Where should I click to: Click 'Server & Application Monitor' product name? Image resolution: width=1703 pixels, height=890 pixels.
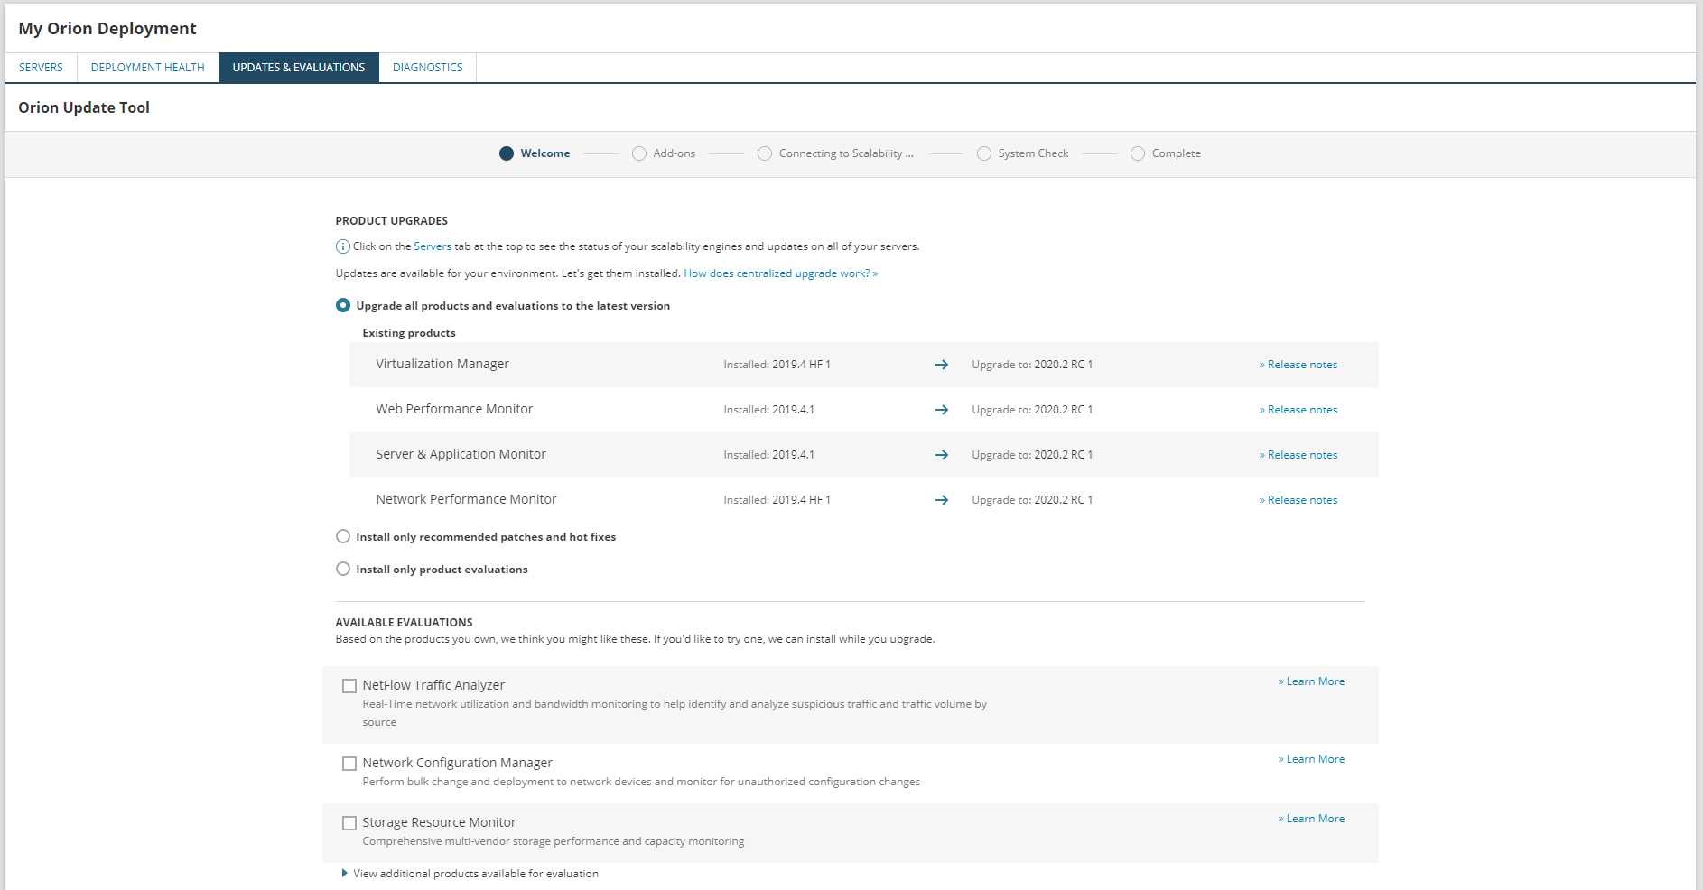(x=461, y=454)
